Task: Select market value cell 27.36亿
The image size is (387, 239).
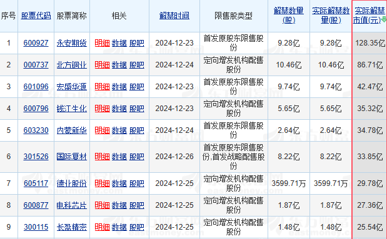Action: point(369,205)
